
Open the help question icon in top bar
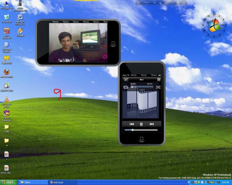pos(178,3)
